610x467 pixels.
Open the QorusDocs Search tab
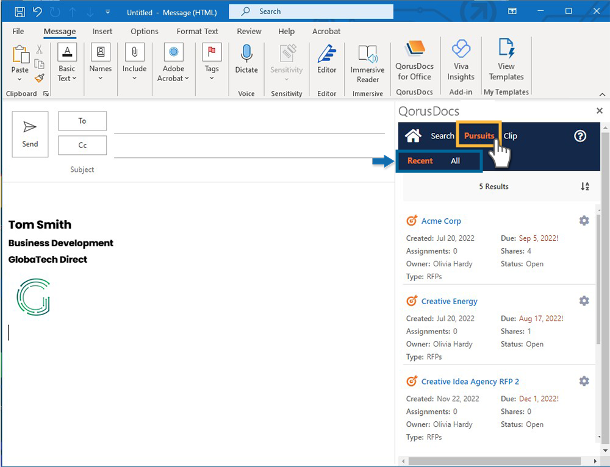click(442, 136)
